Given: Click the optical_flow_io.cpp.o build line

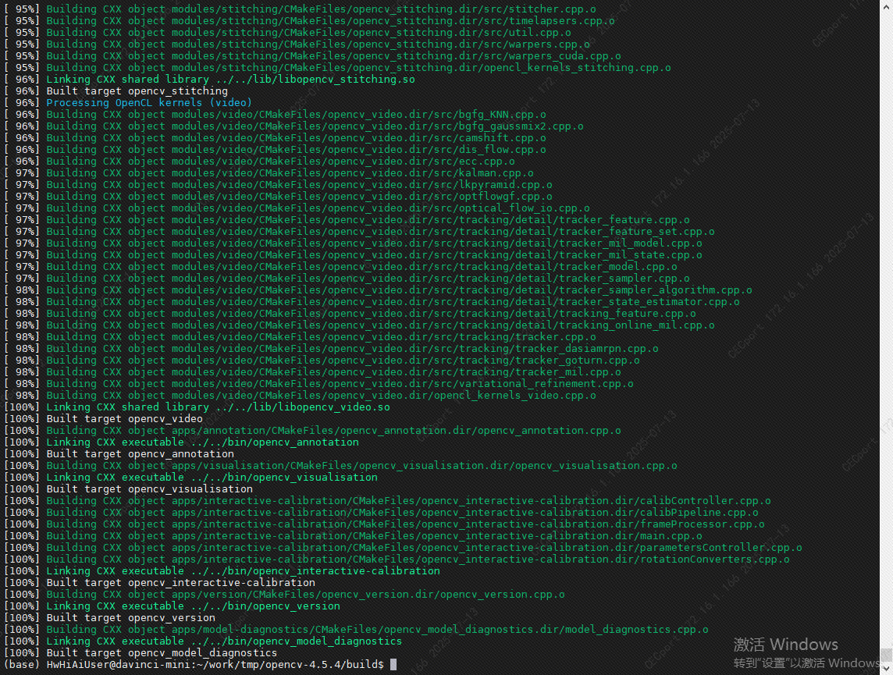Looking at the screenshot, I should pyautogui.click(x=297, y=208).
